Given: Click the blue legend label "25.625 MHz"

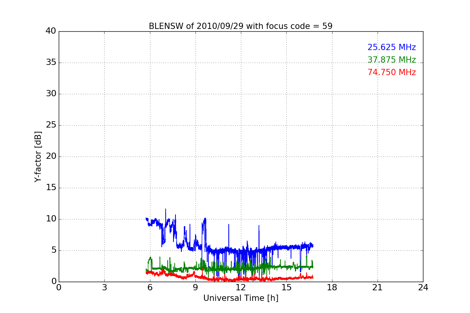Looking at the screenshot, I should (x=392, y=47).
